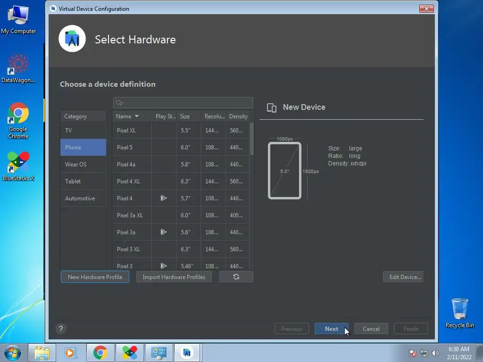Open the control panel taskbar item
This screenshot has height=362, width=483.
point(158,353)
